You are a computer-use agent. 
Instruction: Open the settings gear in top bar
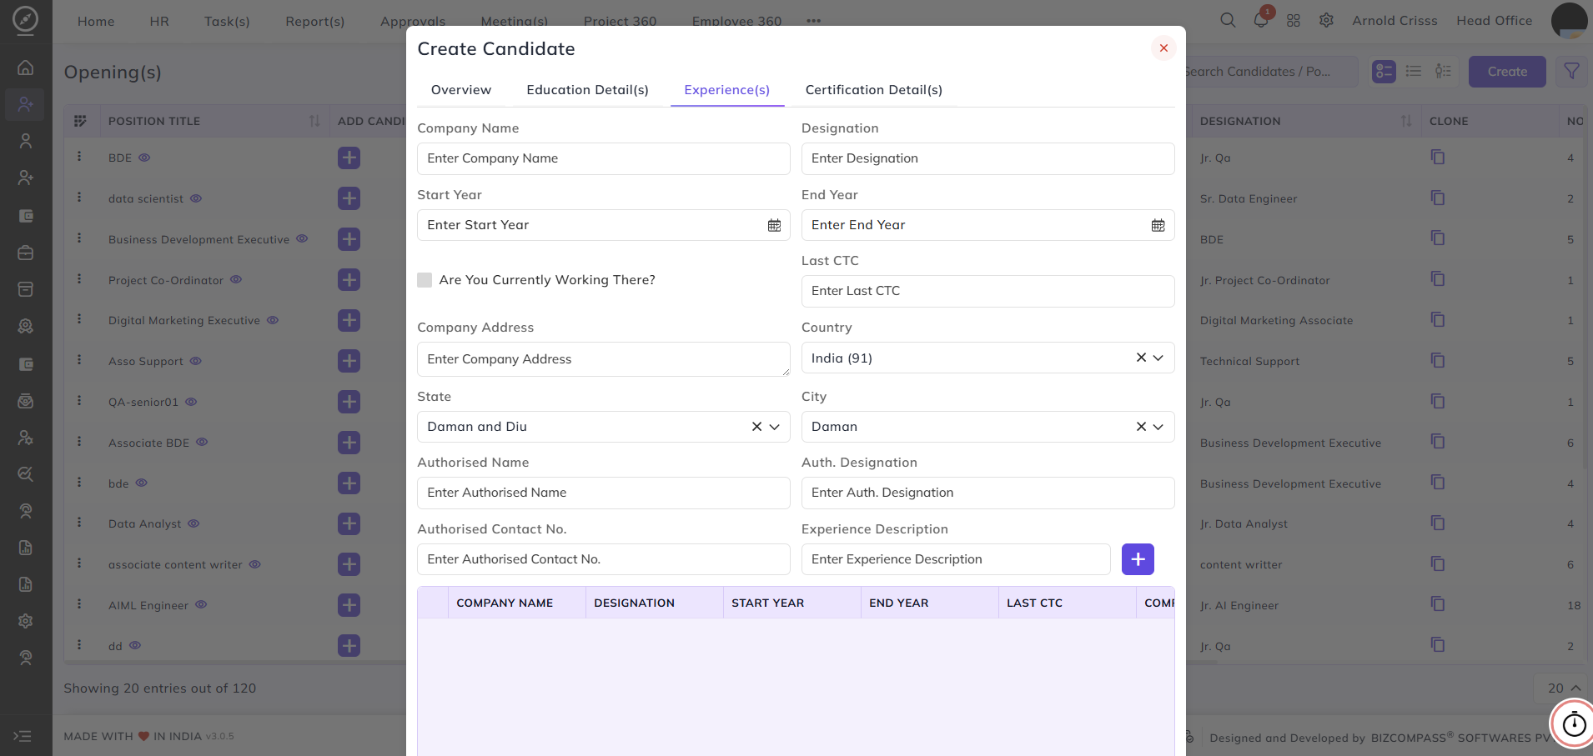click(1326, 20)
